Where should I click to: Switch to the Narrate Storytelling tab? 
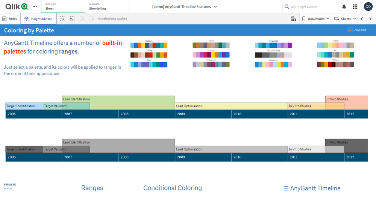coord(97,6)
